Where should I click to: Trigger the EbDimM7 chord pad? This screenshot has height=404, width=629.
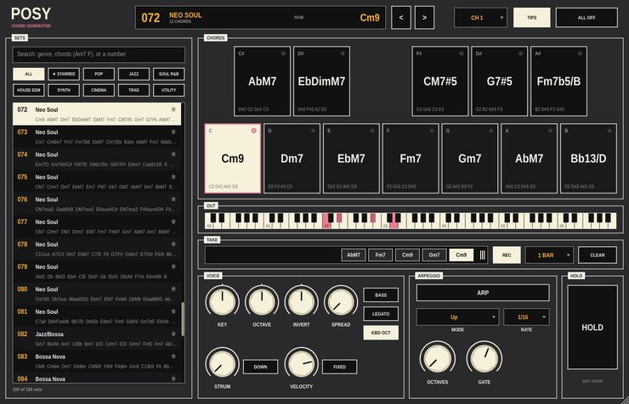pos(321,81)
